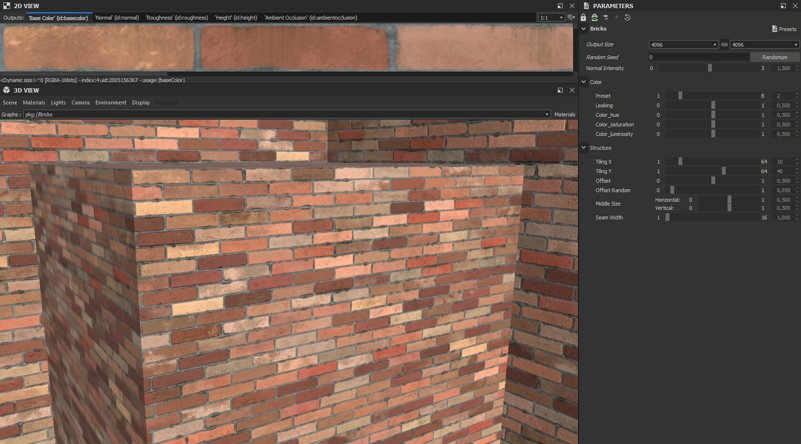Click the lock parameters icon
This screenshot has width=801, height=444.
point(583,18)
